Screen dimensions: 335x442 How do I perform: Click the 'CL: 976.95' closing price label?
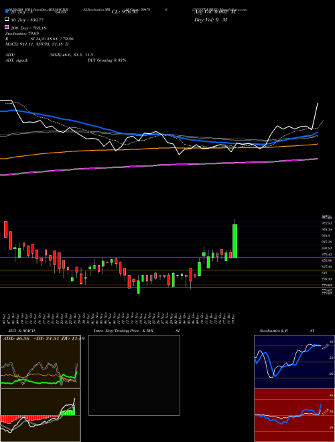125,12
